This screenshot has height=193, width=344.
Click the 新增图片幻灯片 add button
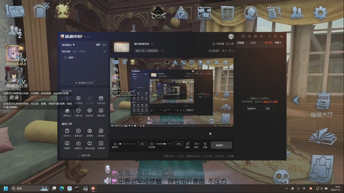[84, 83]
